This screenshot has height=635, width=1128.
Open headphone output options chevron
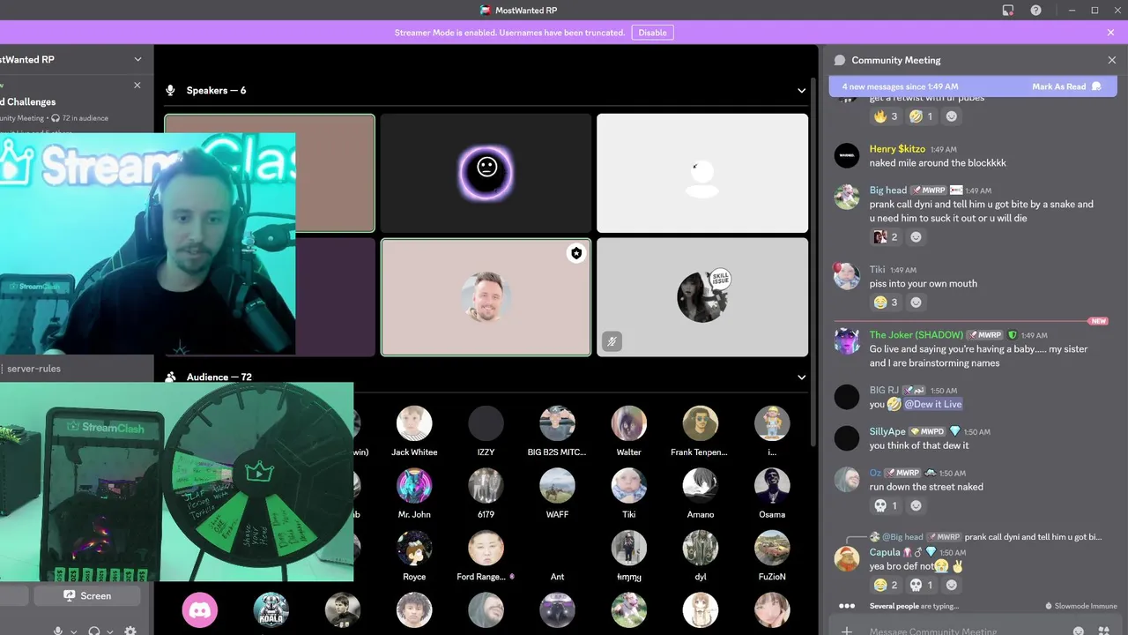click(109, 631)
